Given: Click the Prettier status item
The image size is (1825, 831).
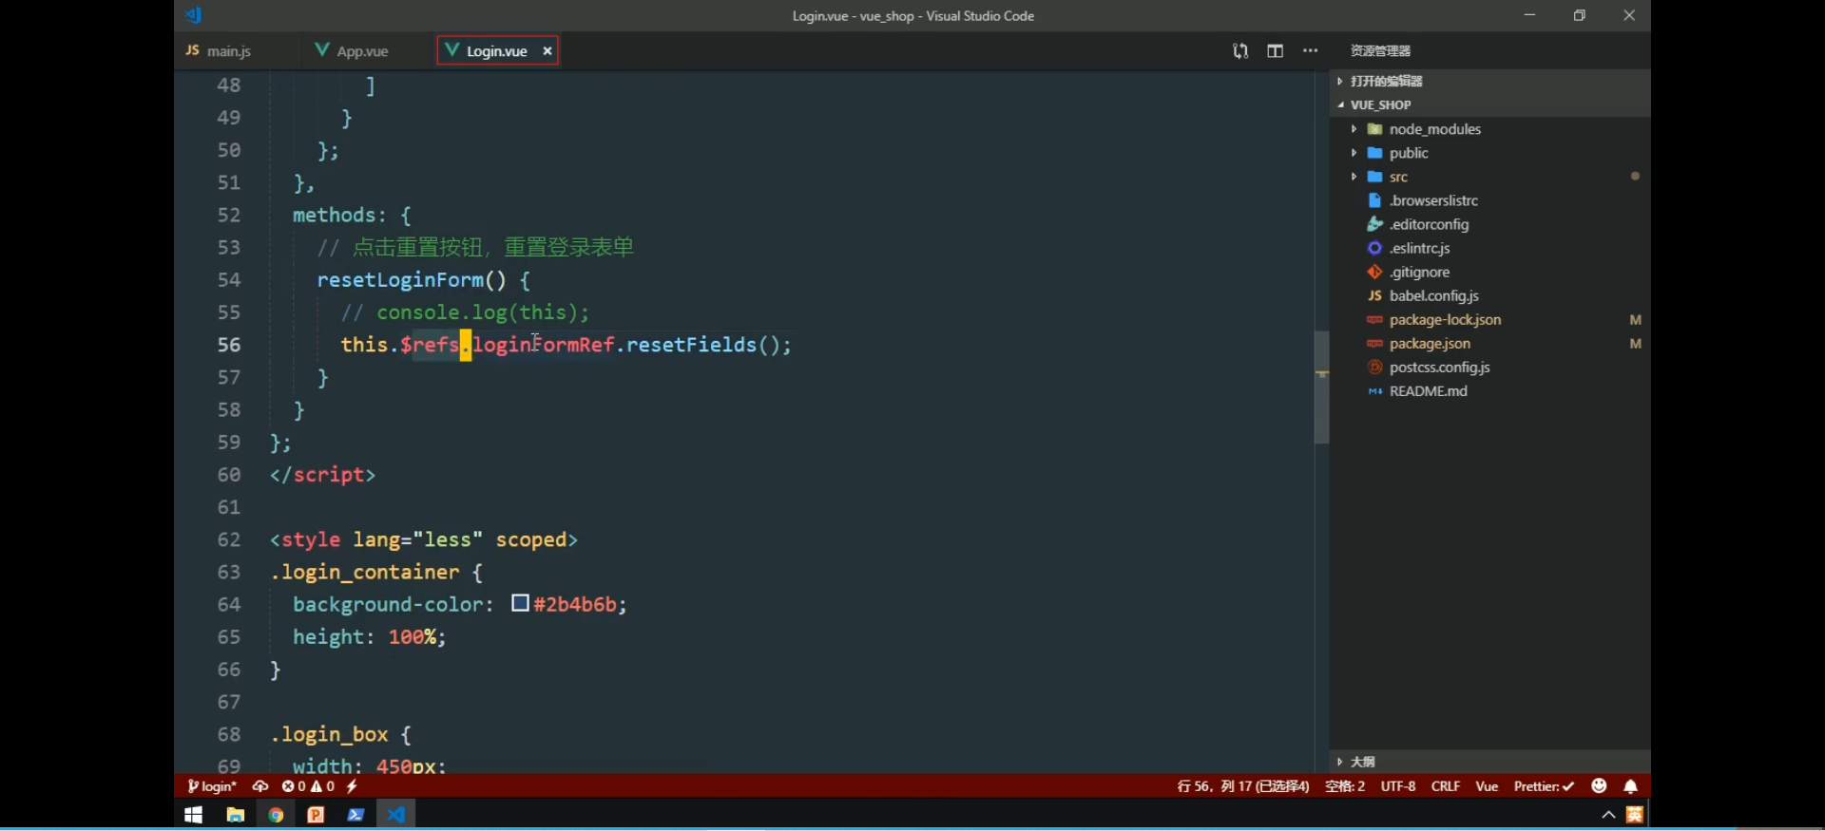Looking at the screenshot, I should (x=1544, y=786).
